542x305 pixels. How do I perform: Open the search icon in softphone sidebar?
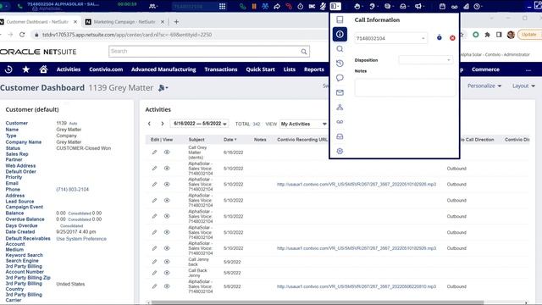click(x=340, y=49)
